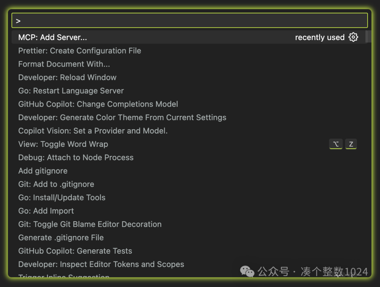Image resolution: width=380 pixels, height=287 pixels.
Task: Select Prettier: Create Configuration File
Action: pyautogui.click(x=80, y=51)
